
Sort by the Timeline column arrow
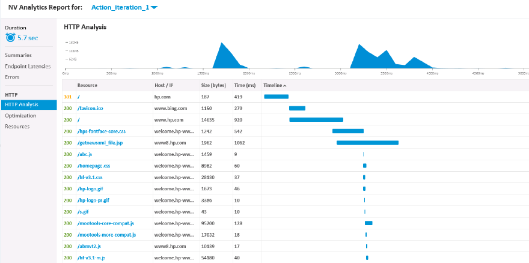click(285, 86)
